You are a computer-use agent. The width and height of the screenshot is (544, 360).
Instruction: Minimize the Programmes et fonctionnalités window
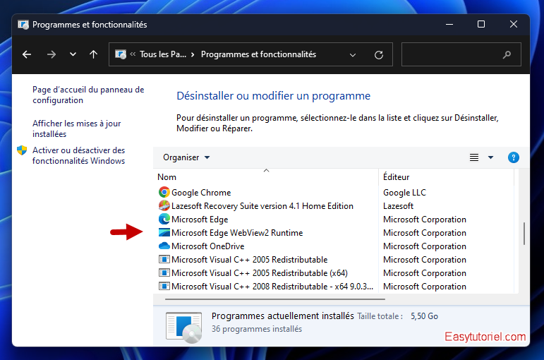point(449,24)
